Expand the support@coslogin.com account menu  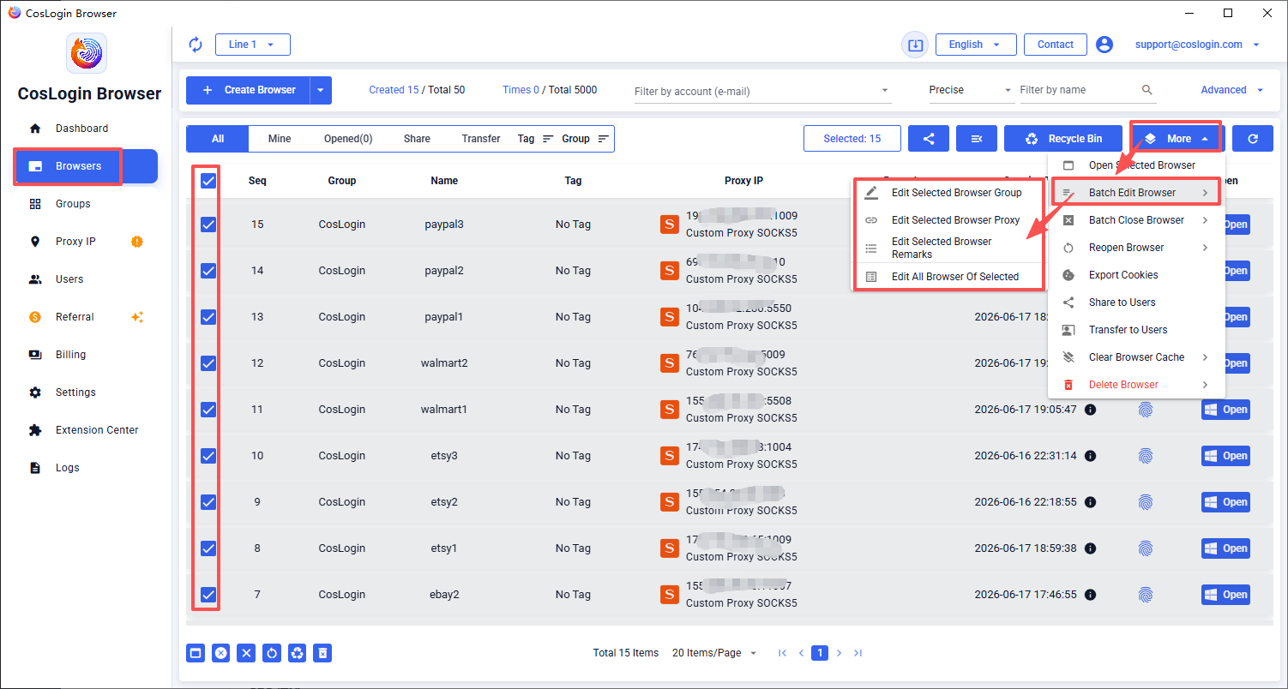pyautogui.click(x=1198, y=45)
